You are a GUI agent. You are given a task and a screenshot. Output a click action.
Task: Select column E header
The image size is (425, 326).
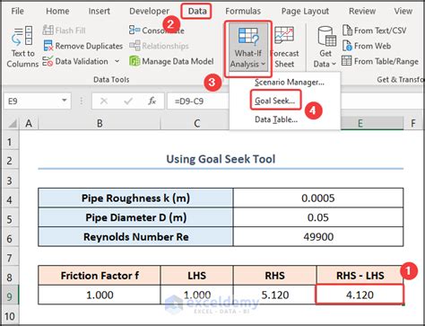pos(360,123)
